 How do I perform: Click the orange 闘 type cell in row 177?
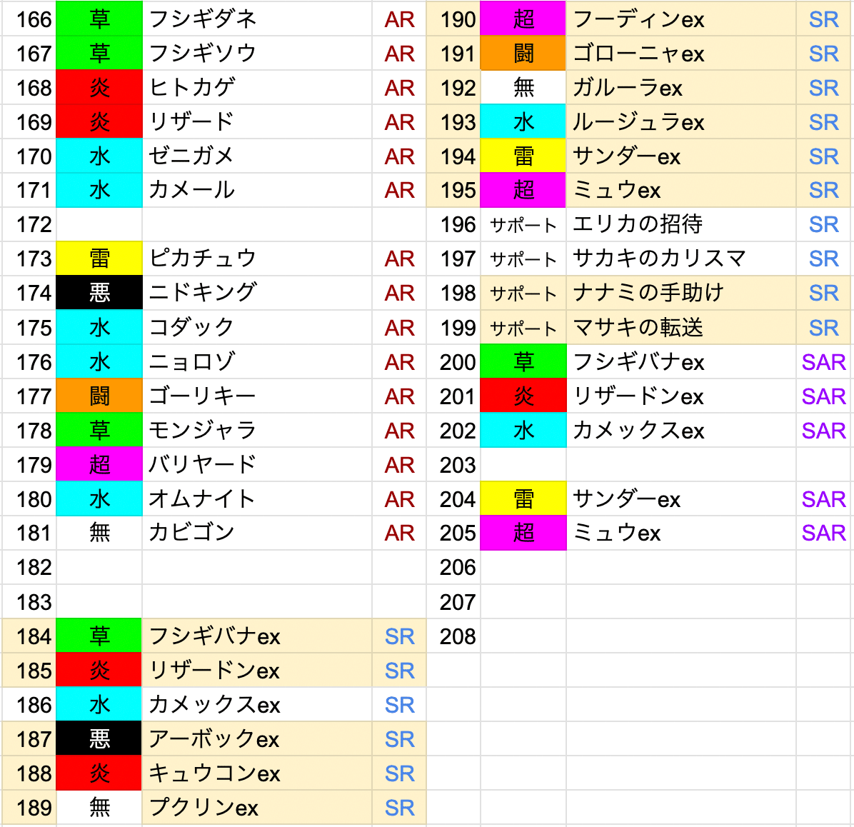99,396
